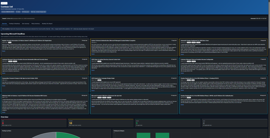Image resolution: width=270 pixels, height=138 pixels.
Task: Click title 'Microsoft-Provided SMS/Voice Retirement (No Opt-Out)'
Action: pyautogui.click(x=107, y=96)
